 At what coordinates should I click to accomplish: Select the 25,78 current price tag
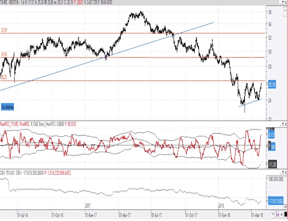click(x=272, y=85)
